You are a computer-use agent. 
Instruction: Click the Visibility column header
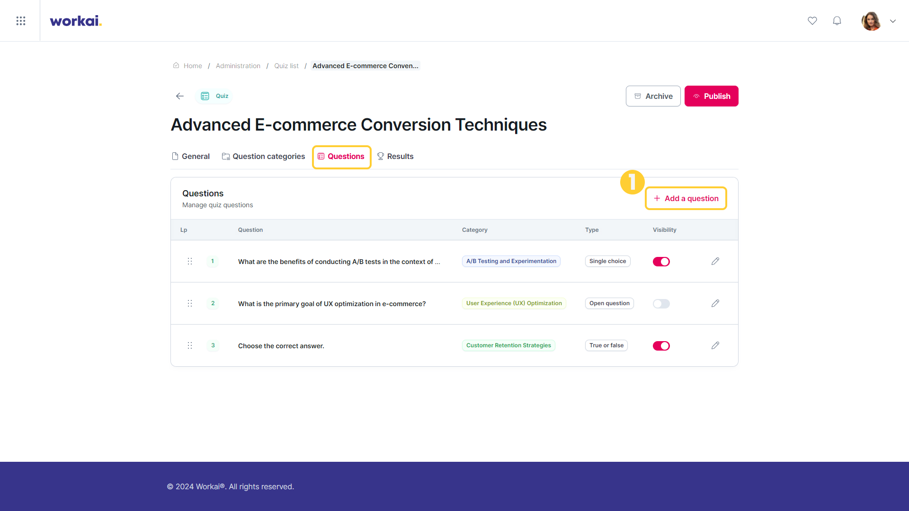(665, 230)
